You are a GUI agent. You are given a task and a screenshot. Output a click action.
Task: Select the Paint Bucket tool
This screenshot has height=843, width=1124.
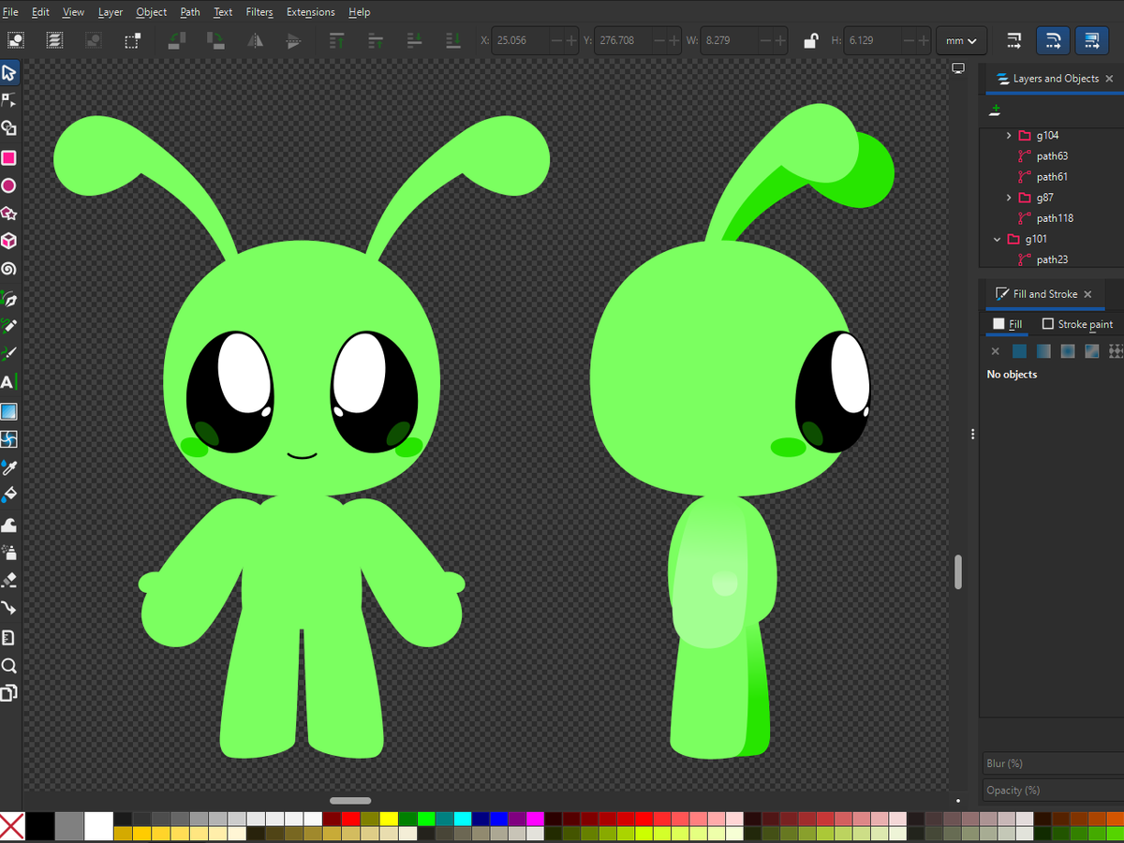(x=9, y=494)
